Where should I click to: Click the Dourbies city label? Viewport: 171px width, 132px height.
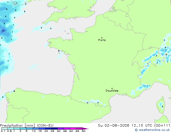point(112,91)
